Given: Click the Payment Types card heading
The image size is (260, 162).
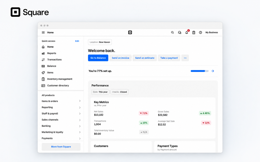Looking at the screenshot, I should pyautogui.click(x=167, y=146).
